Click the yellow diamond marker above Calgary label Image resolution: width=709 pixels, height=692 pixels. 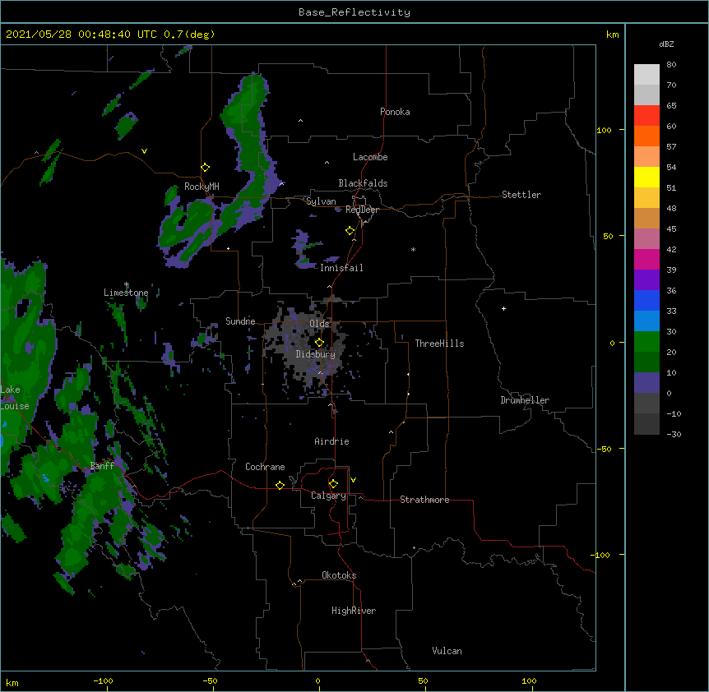point(333,484)
